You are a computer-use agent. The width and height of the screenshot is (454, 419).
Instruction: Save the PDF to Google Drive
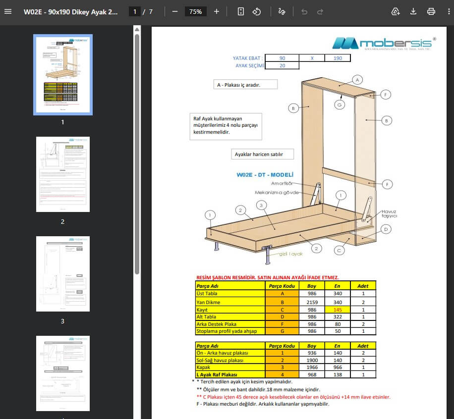click(396, 11)
